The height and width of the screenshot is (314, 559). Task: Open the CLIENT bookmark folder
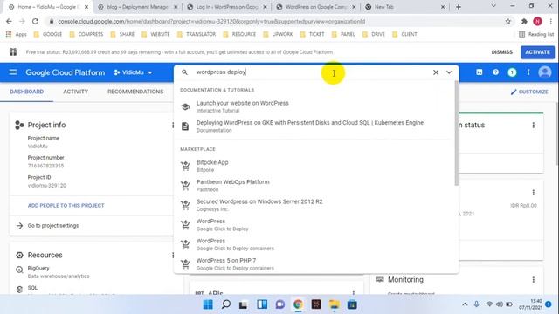[x=404, y=34]
